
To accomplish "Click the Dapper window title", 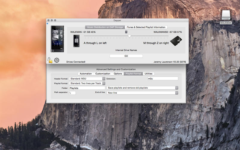I will point(117,20).
